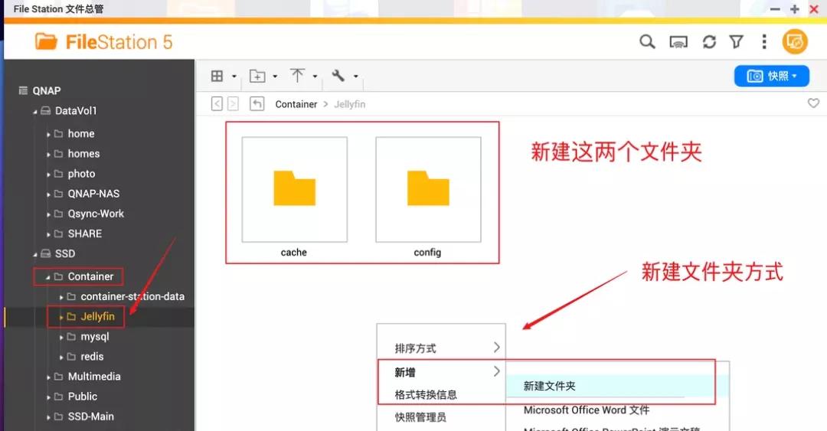Open the tools dropdown arrow
The height and width of the screenshot is (431, 827).
(x=356, y=77)
